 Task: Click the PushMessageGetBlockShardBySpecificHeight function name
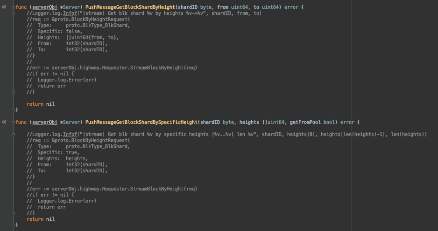[141, 122]
